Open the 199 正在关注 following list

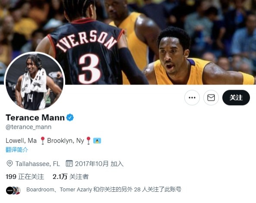click(x=25, y=177)
